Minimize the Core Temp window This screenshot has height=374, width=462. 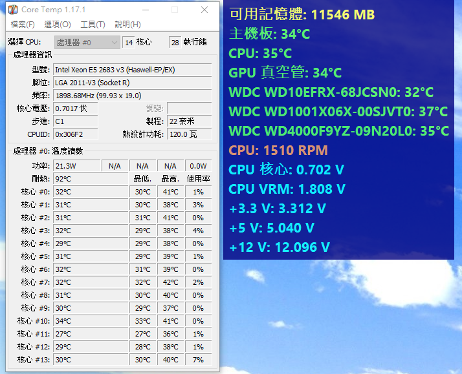coord(145,10)
